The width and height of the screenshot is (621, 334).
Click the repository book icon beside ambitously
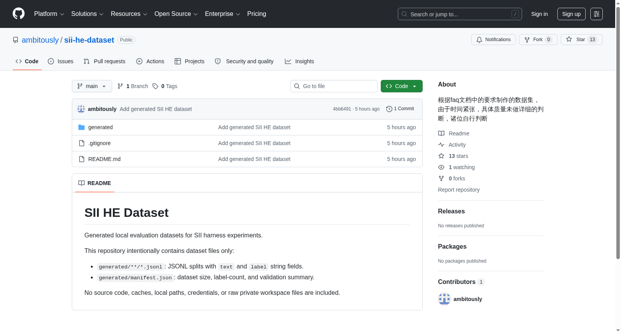[16, 40]
